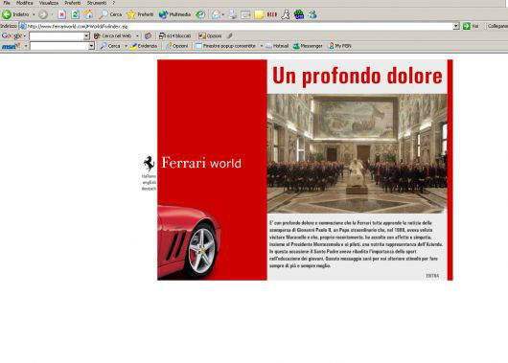The width and height of the screenshot is (508, 363).
Task: Go back with the Indietro button
Action: [15, 14]
